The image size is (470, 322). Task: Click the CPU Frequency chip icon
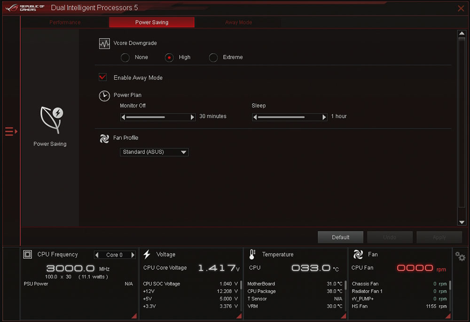coord(28,254)
